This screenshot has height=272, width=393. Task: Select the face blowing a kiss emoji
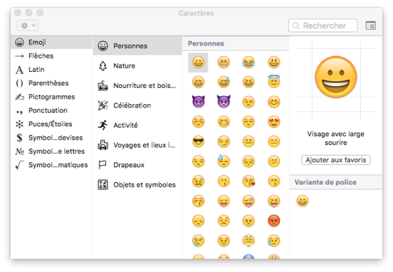(249, 181)
